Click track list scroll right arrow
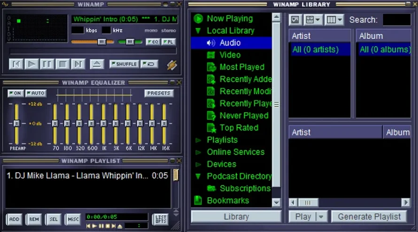The height and width of the screenshot is (232, 418). click(x=406, y=203)
